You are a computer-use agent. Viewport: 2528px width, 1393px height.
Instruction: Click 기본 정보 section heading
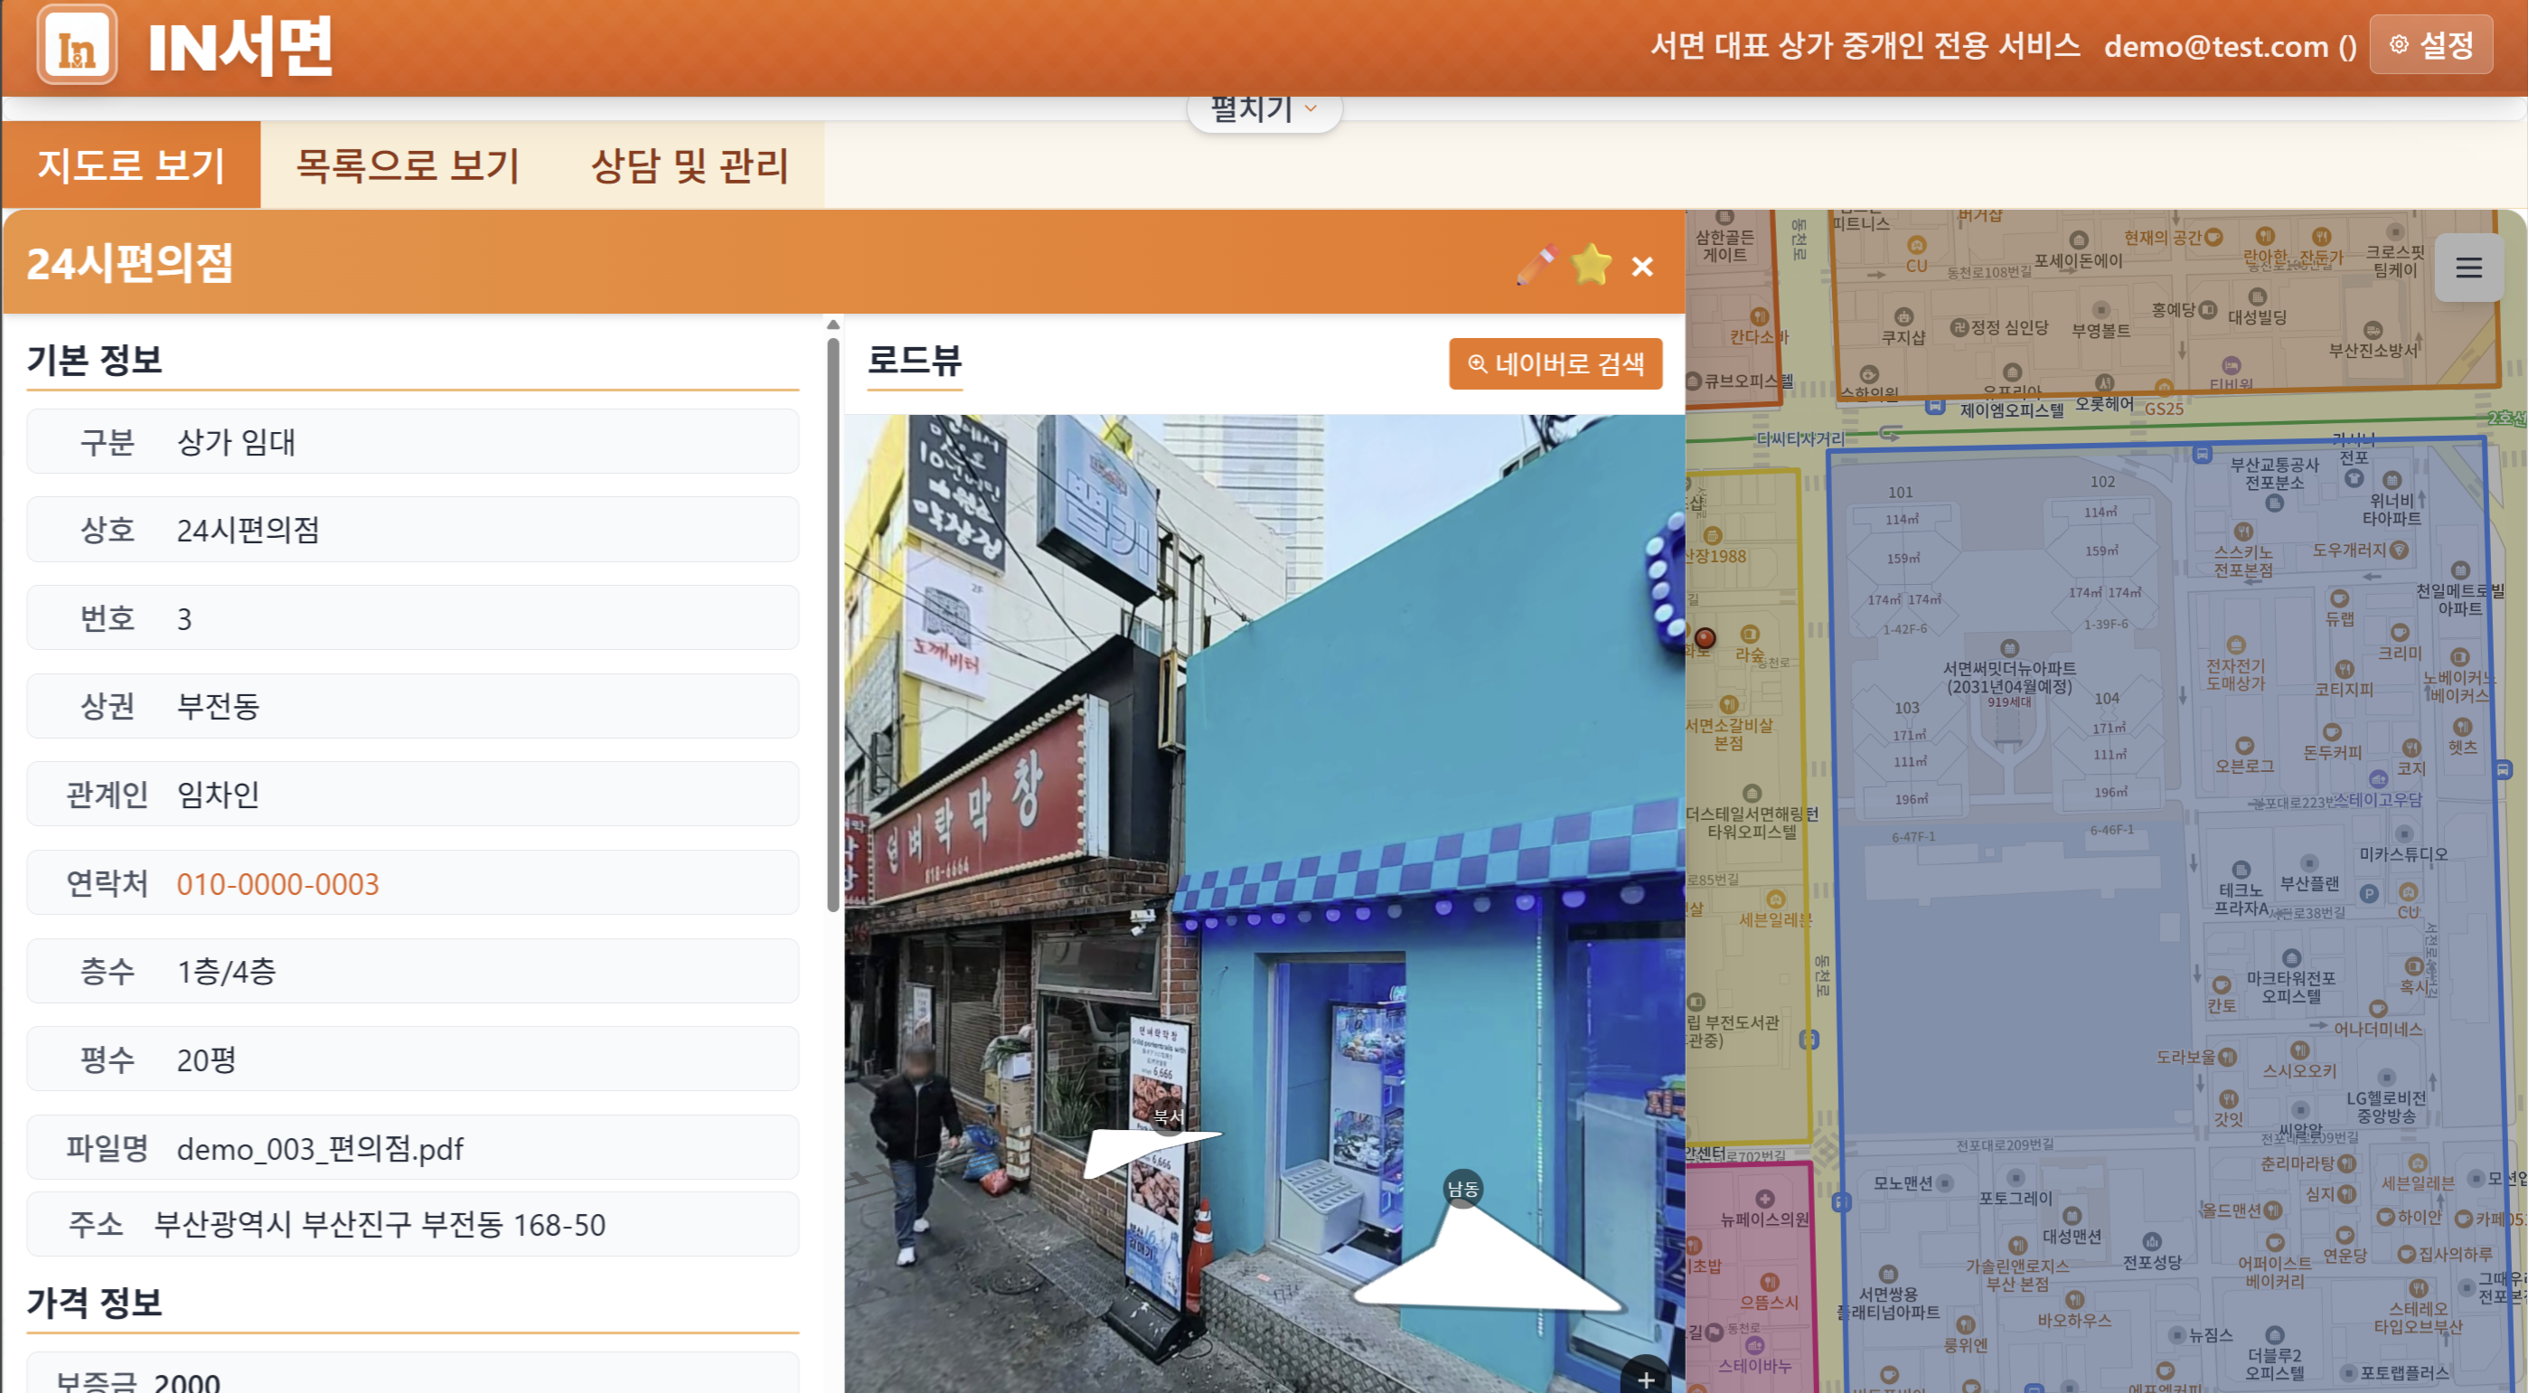(x=94, y=361)
